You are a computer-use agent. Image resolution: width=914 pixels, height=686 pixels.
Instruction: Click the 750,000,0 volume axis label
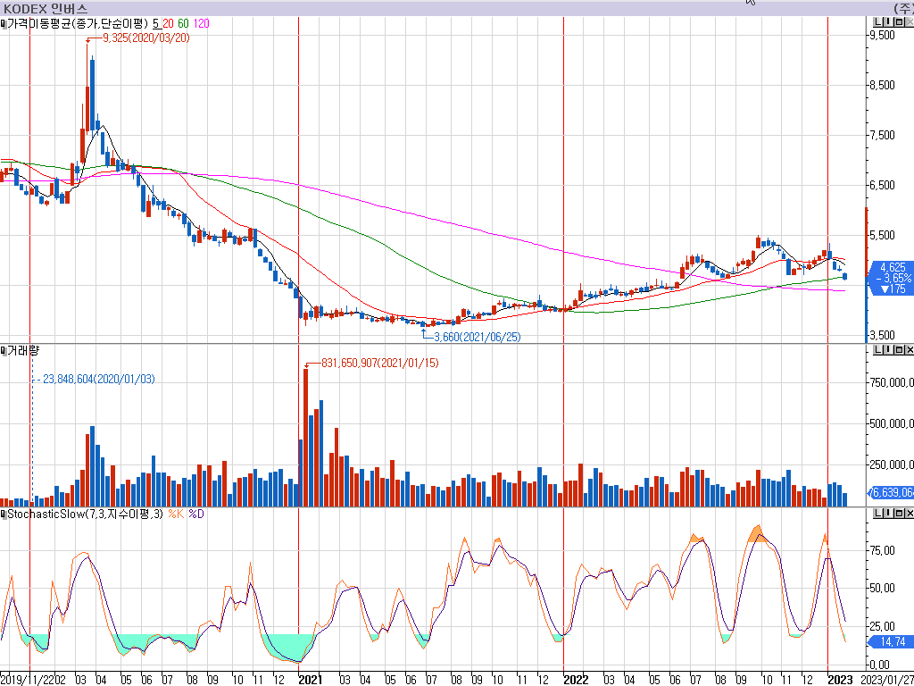click(x=892, y=382)
